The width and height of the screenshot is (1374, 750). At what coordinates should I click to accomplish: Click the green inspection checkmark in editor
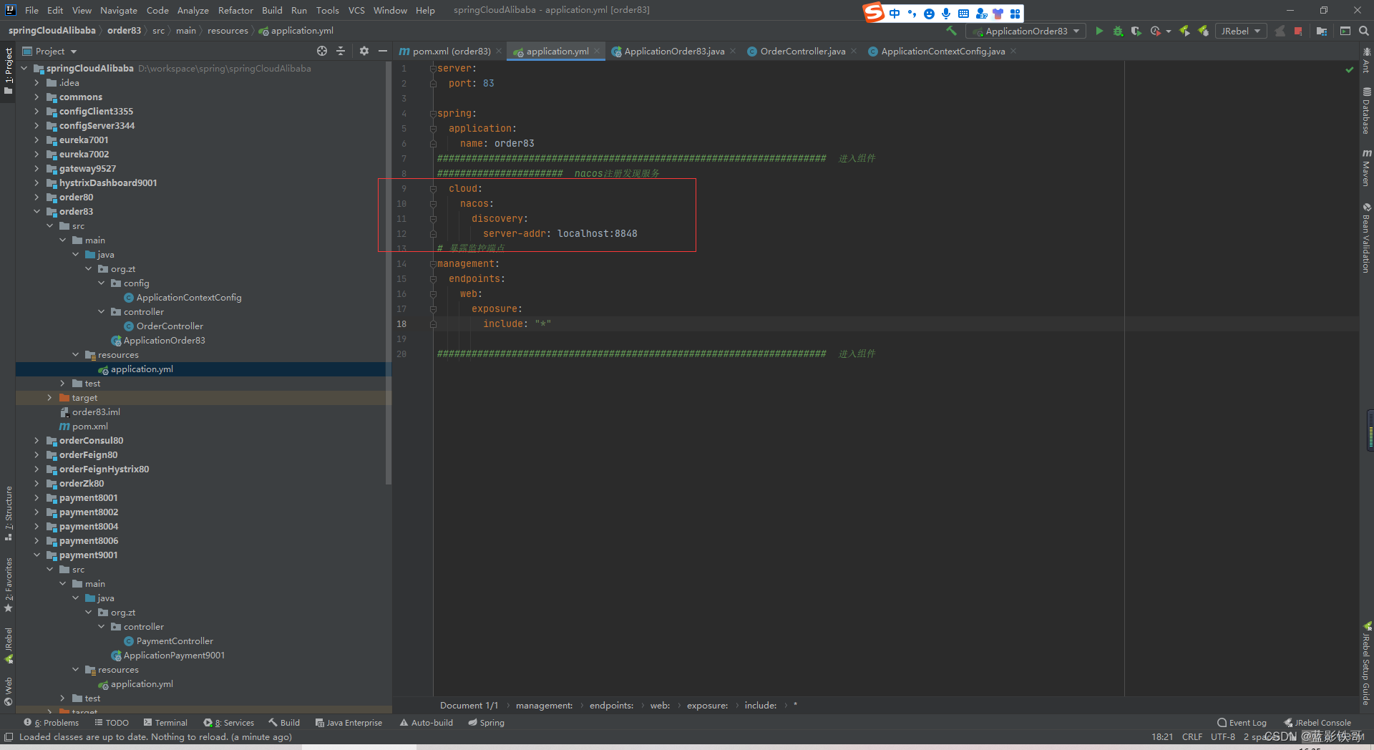[1350, 69]
